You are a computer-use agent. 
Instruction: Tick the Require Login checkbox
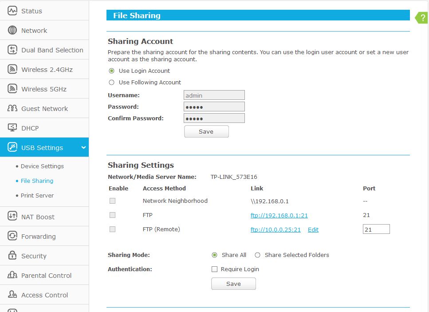215,269
